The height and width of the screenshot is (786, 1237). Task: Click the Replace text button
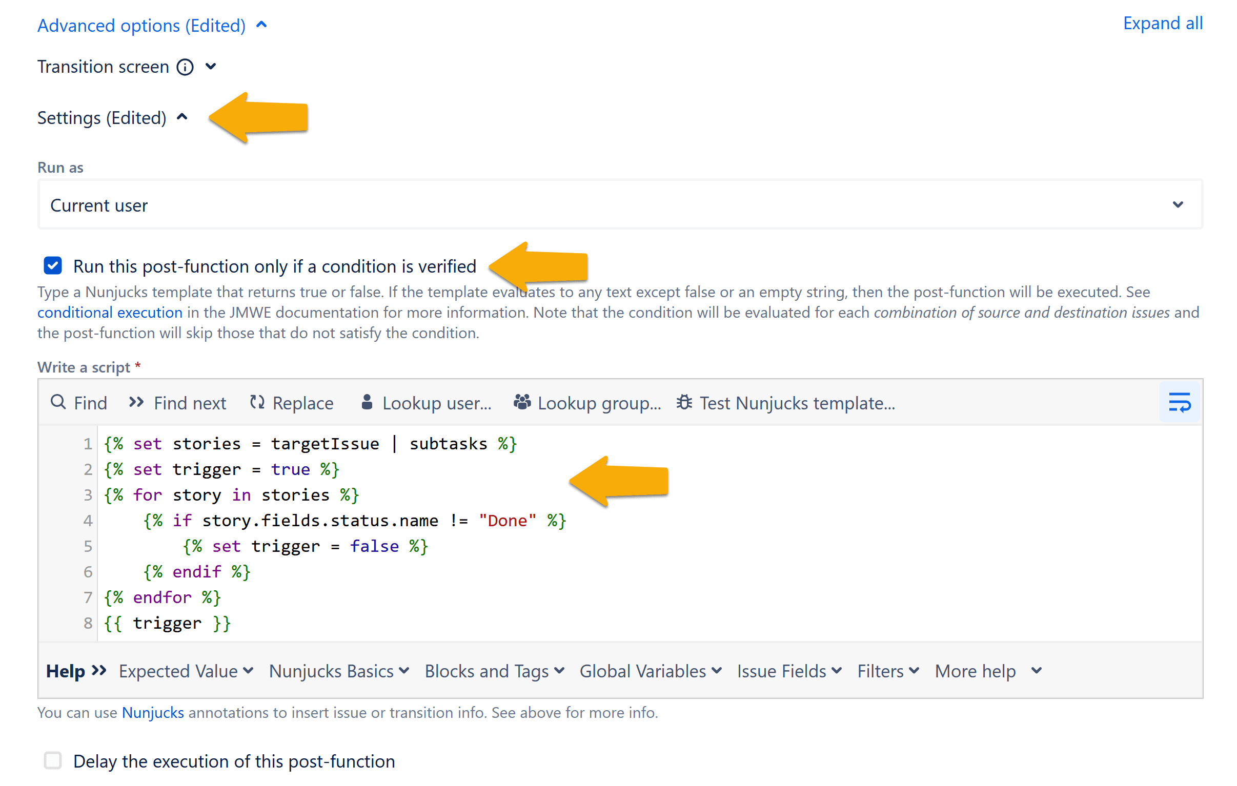pos(303,403)
